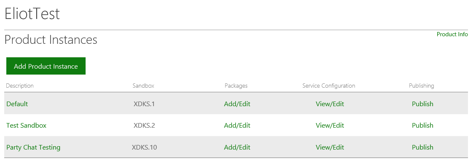Viewport: 476px width, 166px height.
Task: Publish the Test Sandbox instance
Action: [x=422, y=125]
